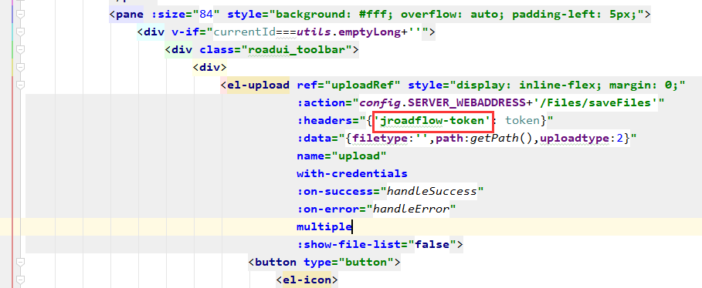702x288 pixels.
Task: Collapse the fold marker on the el-upload line
Action: [20, 85]
